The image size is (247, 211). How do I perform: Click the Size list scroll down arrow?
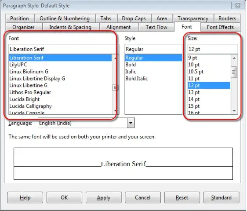(x=234, y=111)
